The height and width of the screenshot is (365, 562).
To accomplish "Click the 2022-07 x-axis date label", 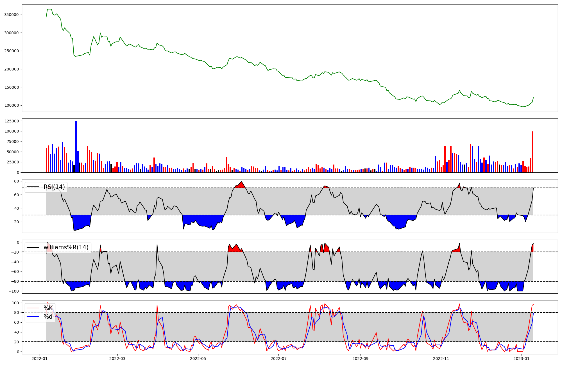I will tap(279, 359).
